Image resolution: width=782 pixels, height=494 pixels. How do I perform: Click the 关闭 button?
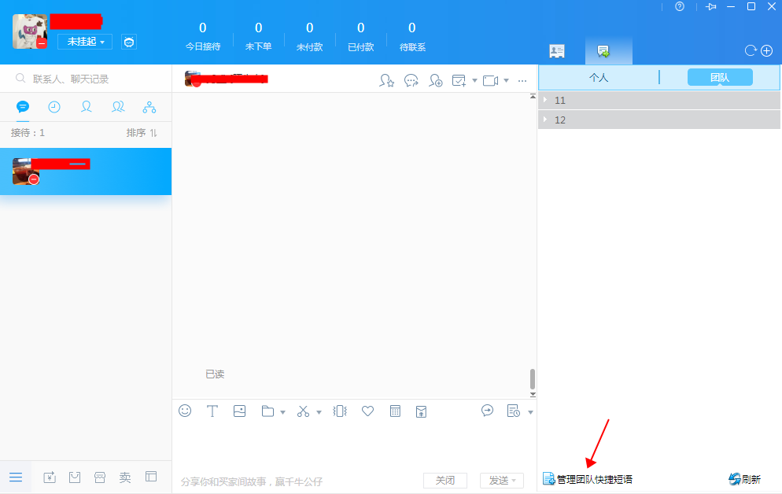coord(444,481)
